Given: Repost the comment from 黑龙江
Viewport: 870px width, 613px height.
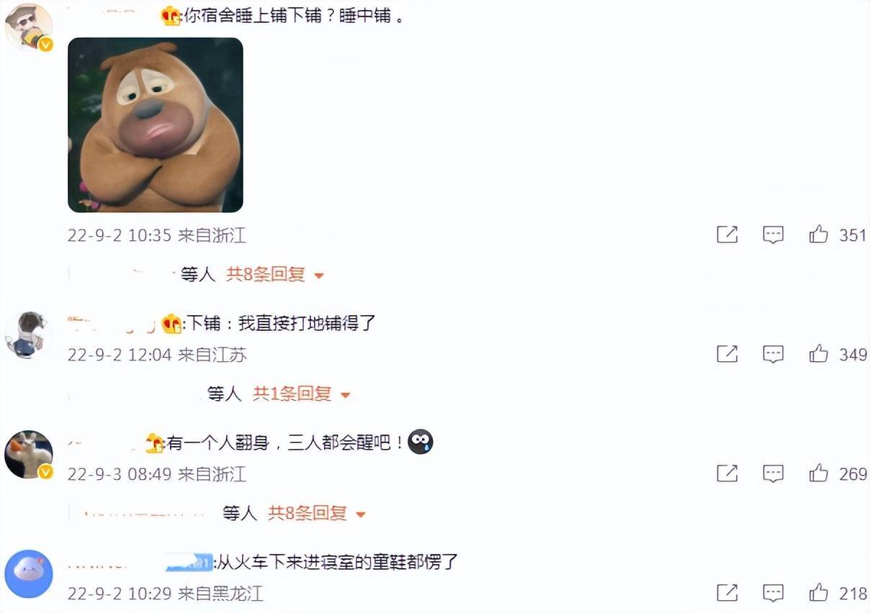Looking at the screenshot, I should coord(727,592).
